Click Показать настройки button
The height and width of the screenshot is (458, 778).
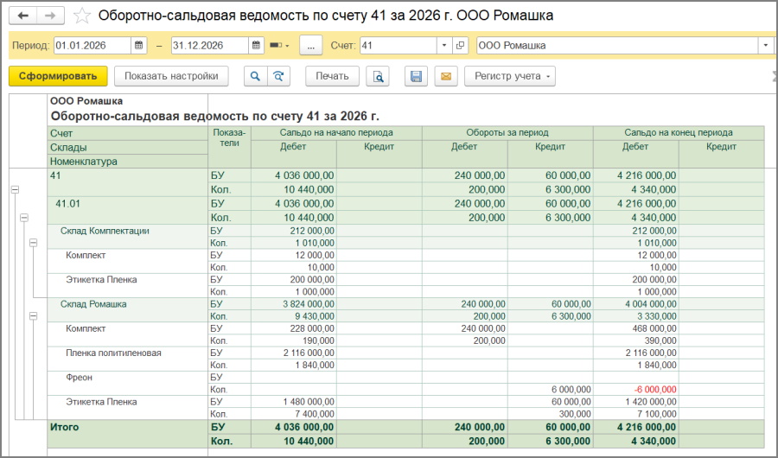tap(170, 76)
